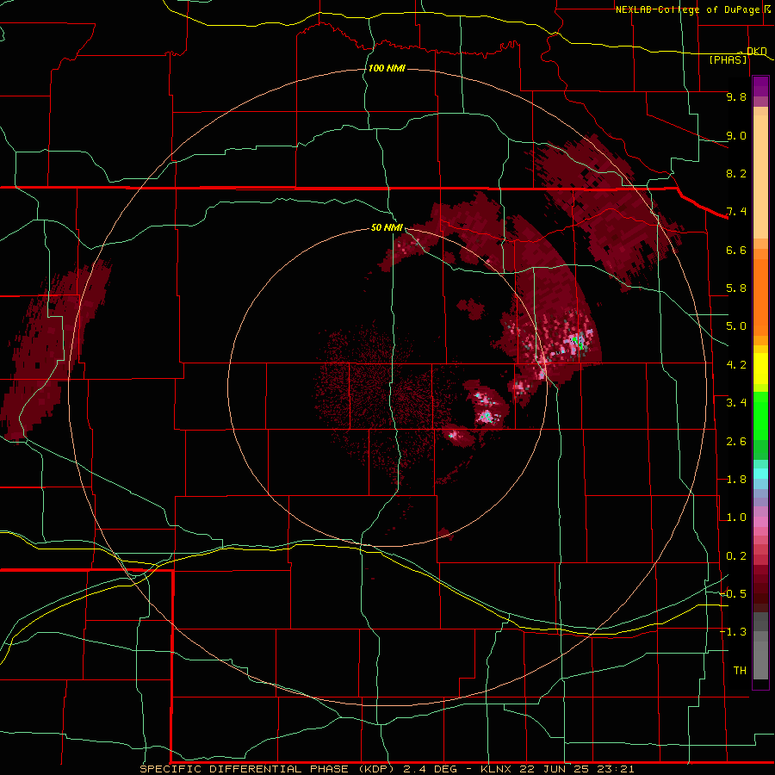Pick the pink segment of the color bar
The height and width of the screenshot is (775, 775).
pyautogui.click(x=760, y=522)
